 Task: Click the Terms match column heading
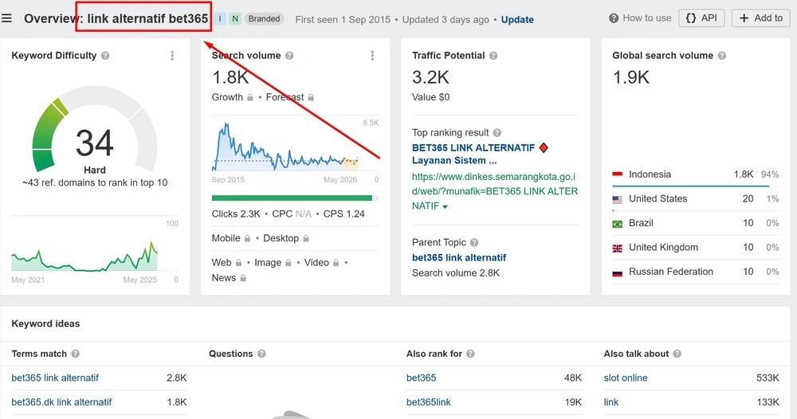click(x=39, y=354)
